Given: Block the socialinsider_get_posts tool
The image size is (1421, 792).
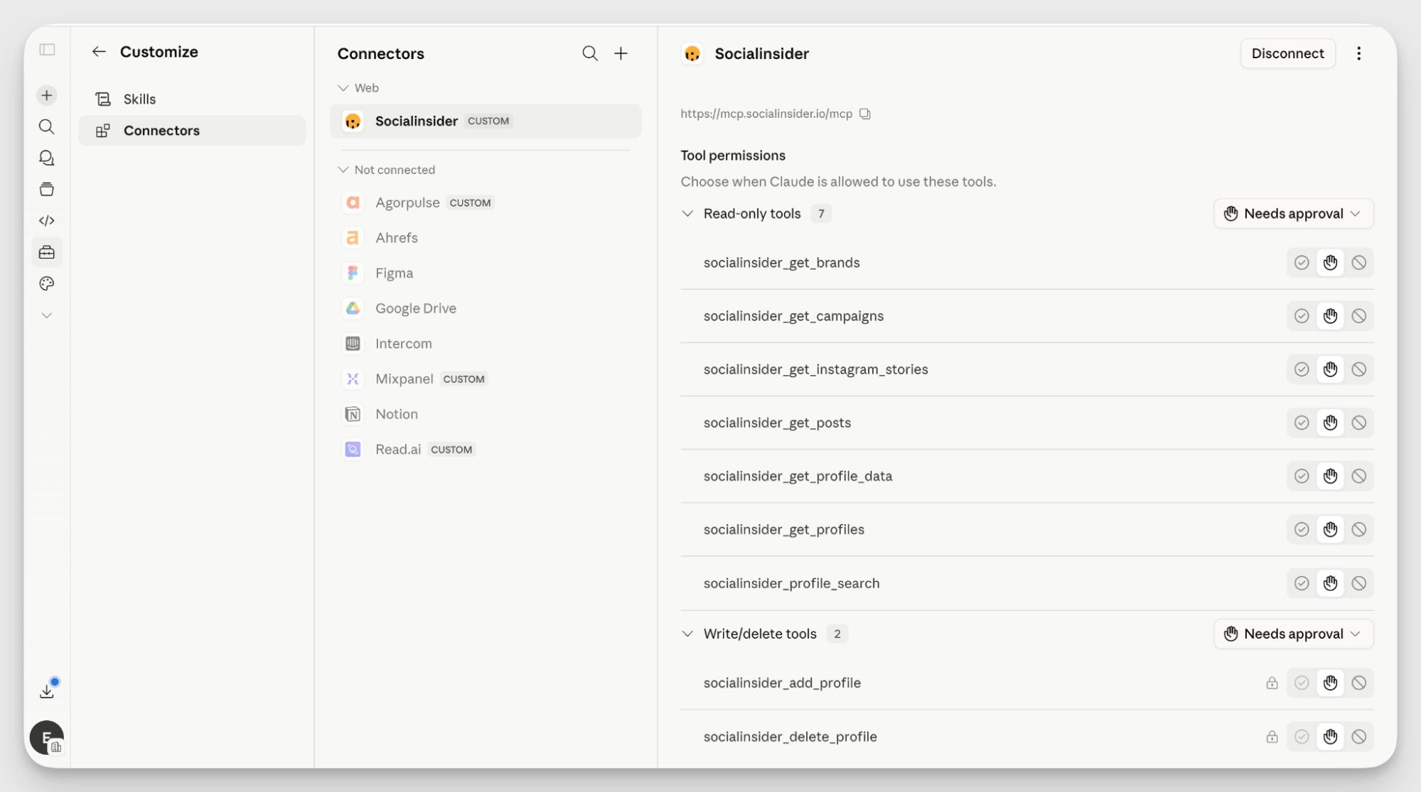Looking at the screenshot, I should point(1358,423).
